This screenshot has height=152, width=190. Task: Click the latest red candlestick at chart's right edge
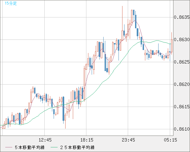click(x=171, y=46)
